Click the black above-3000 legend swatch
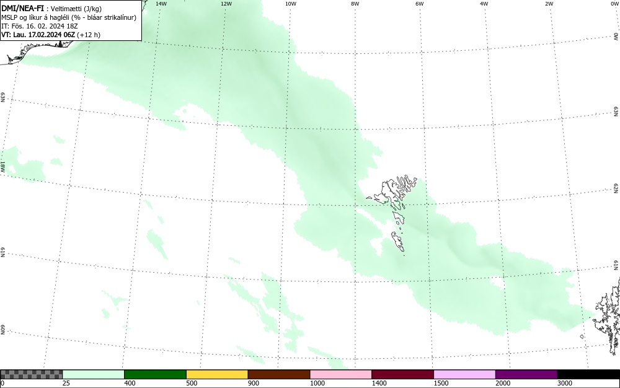Image resolution: width=620 pixels, height=388 pixels. pos(588,374)
